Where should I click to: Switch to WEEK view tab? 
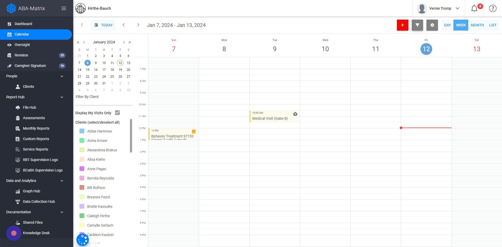click(x=461, y=25)
